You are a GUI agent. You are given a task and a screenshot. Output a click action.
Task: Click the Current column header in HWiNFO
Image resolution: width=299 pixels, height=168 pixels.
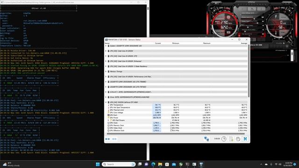158,43
